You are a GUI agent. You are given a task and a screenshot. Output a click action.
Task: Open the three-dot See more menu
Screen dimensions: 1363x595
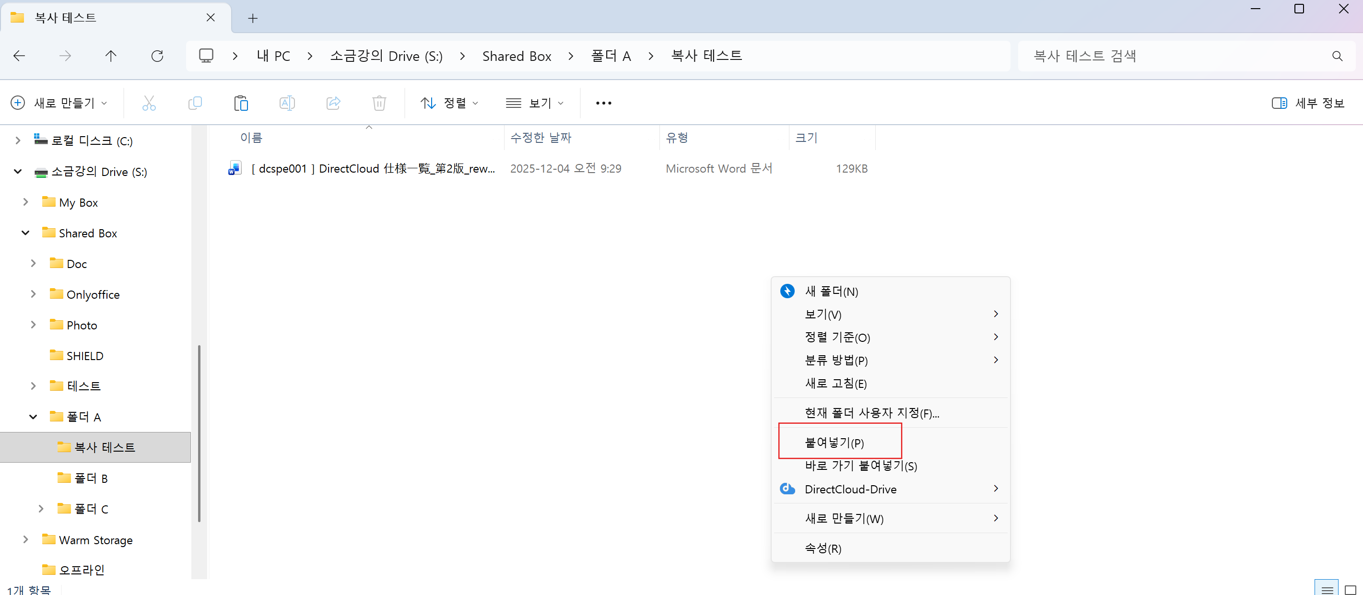tap(603, 103)
